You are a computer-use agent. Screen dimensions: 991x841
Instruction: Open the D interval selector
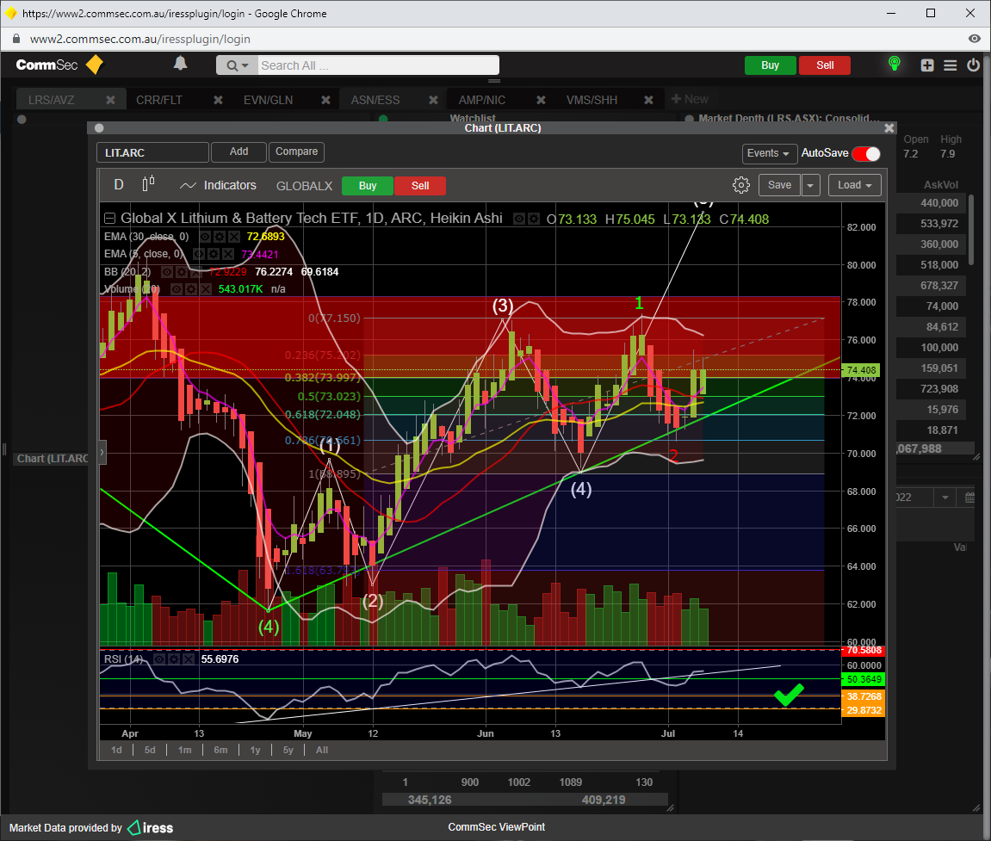(118, 184)
